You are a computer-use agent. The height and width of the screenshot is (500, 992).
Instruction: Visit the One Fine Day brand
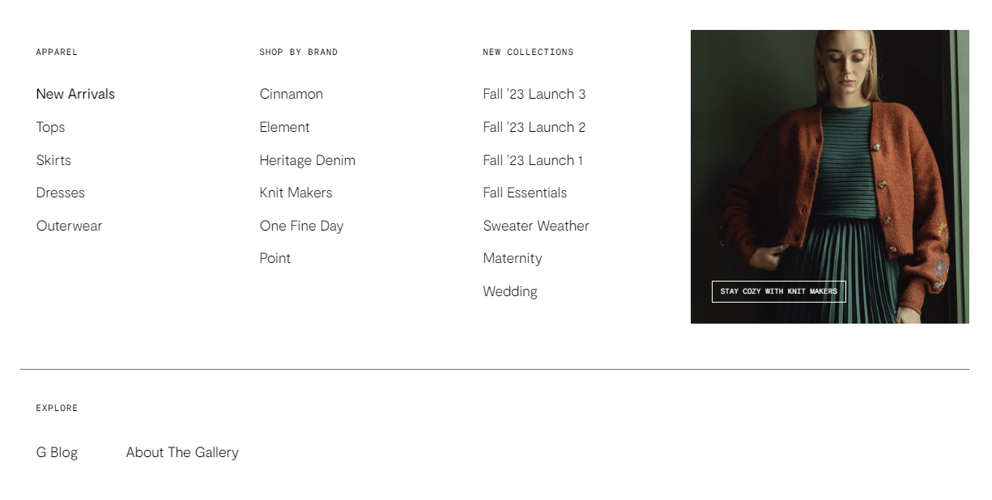pyautogui.click(x=301, y=226)
